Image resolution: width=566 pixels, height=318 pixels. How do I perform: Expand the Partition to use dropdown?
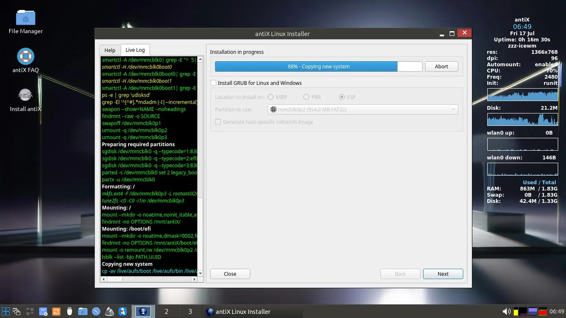363,109
